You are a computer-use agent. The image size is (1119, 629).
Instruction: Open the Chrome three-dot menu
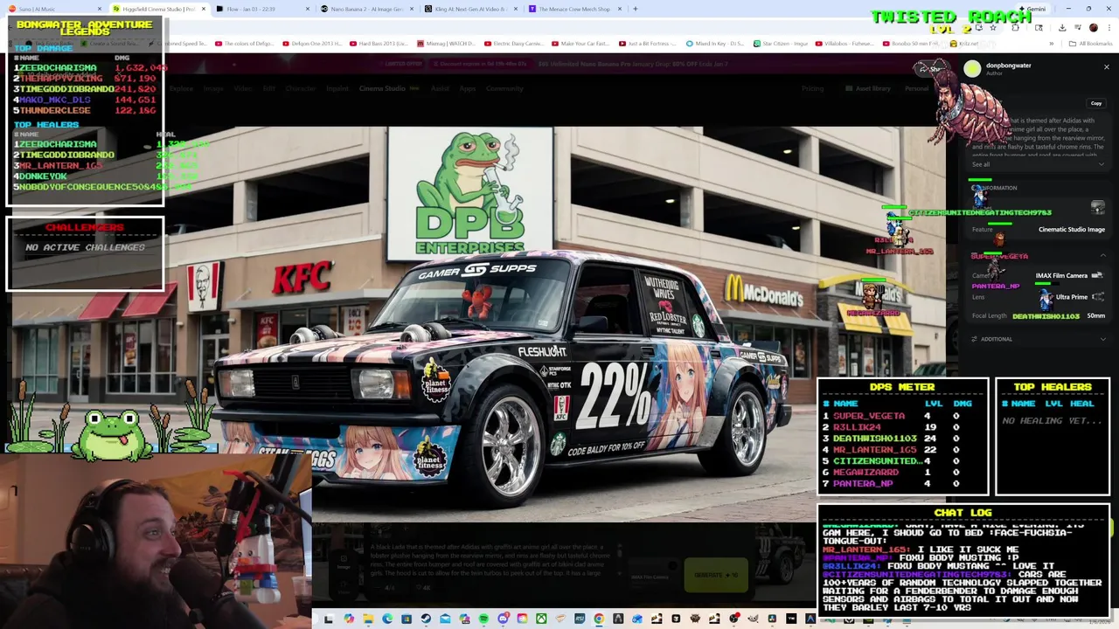click(x=1109, y=27)
